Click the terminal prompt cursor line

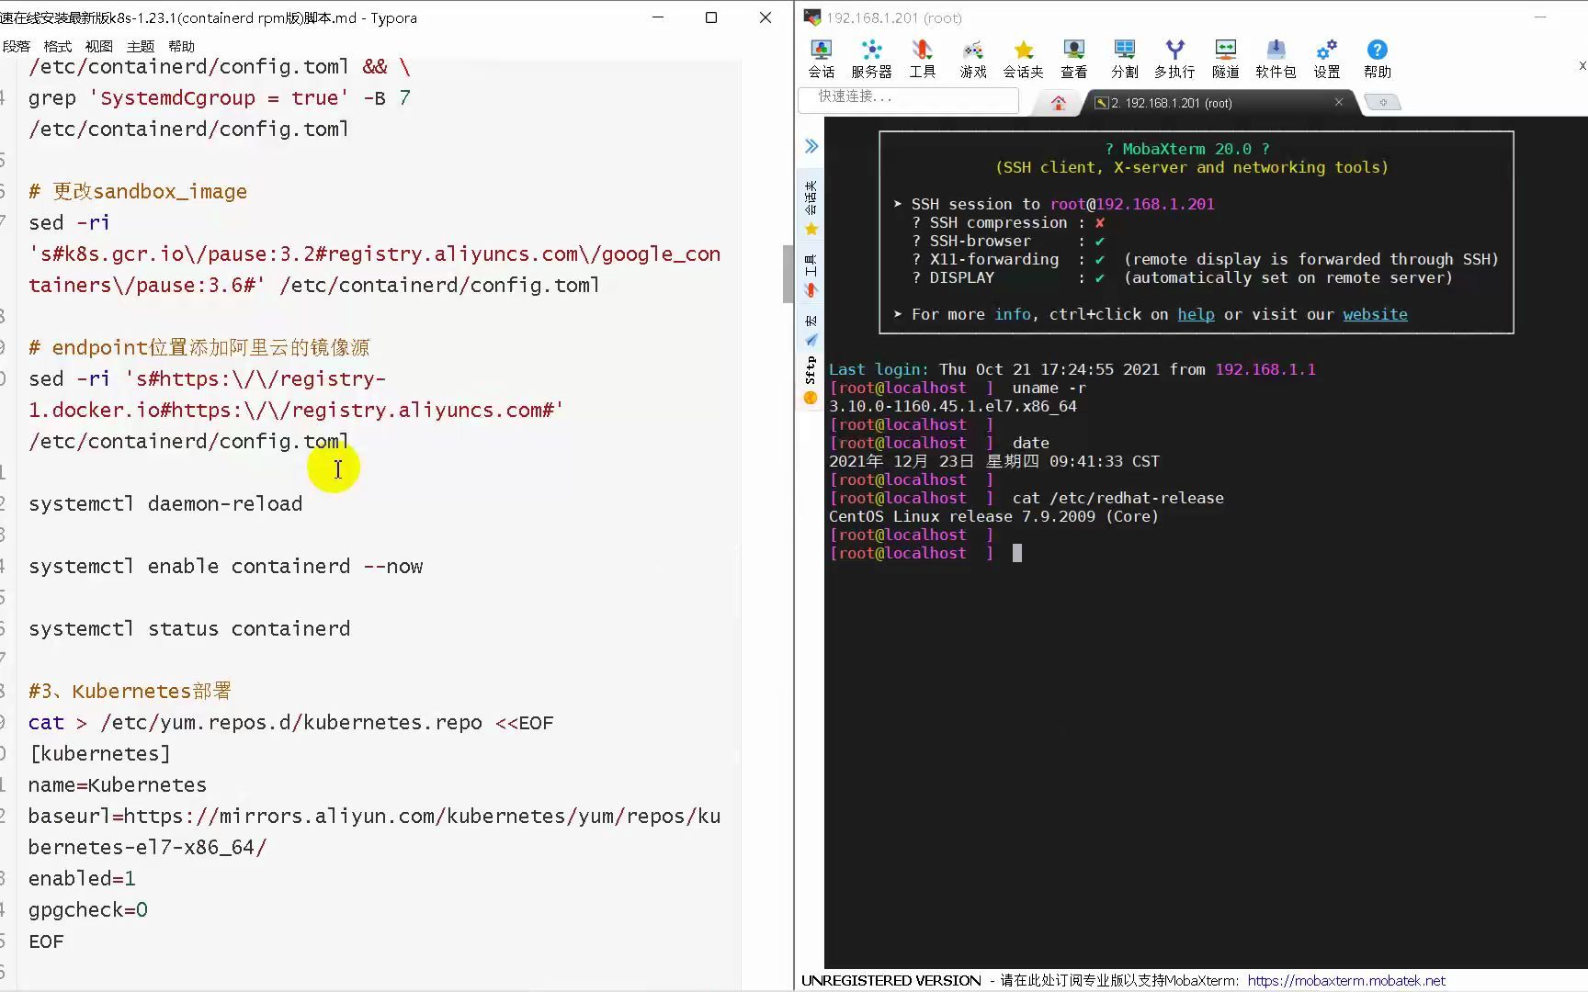[925, 553]
